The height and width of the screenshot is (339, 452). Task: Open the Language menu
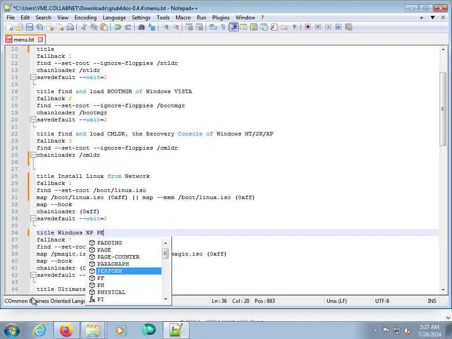(x=114, y=18)
